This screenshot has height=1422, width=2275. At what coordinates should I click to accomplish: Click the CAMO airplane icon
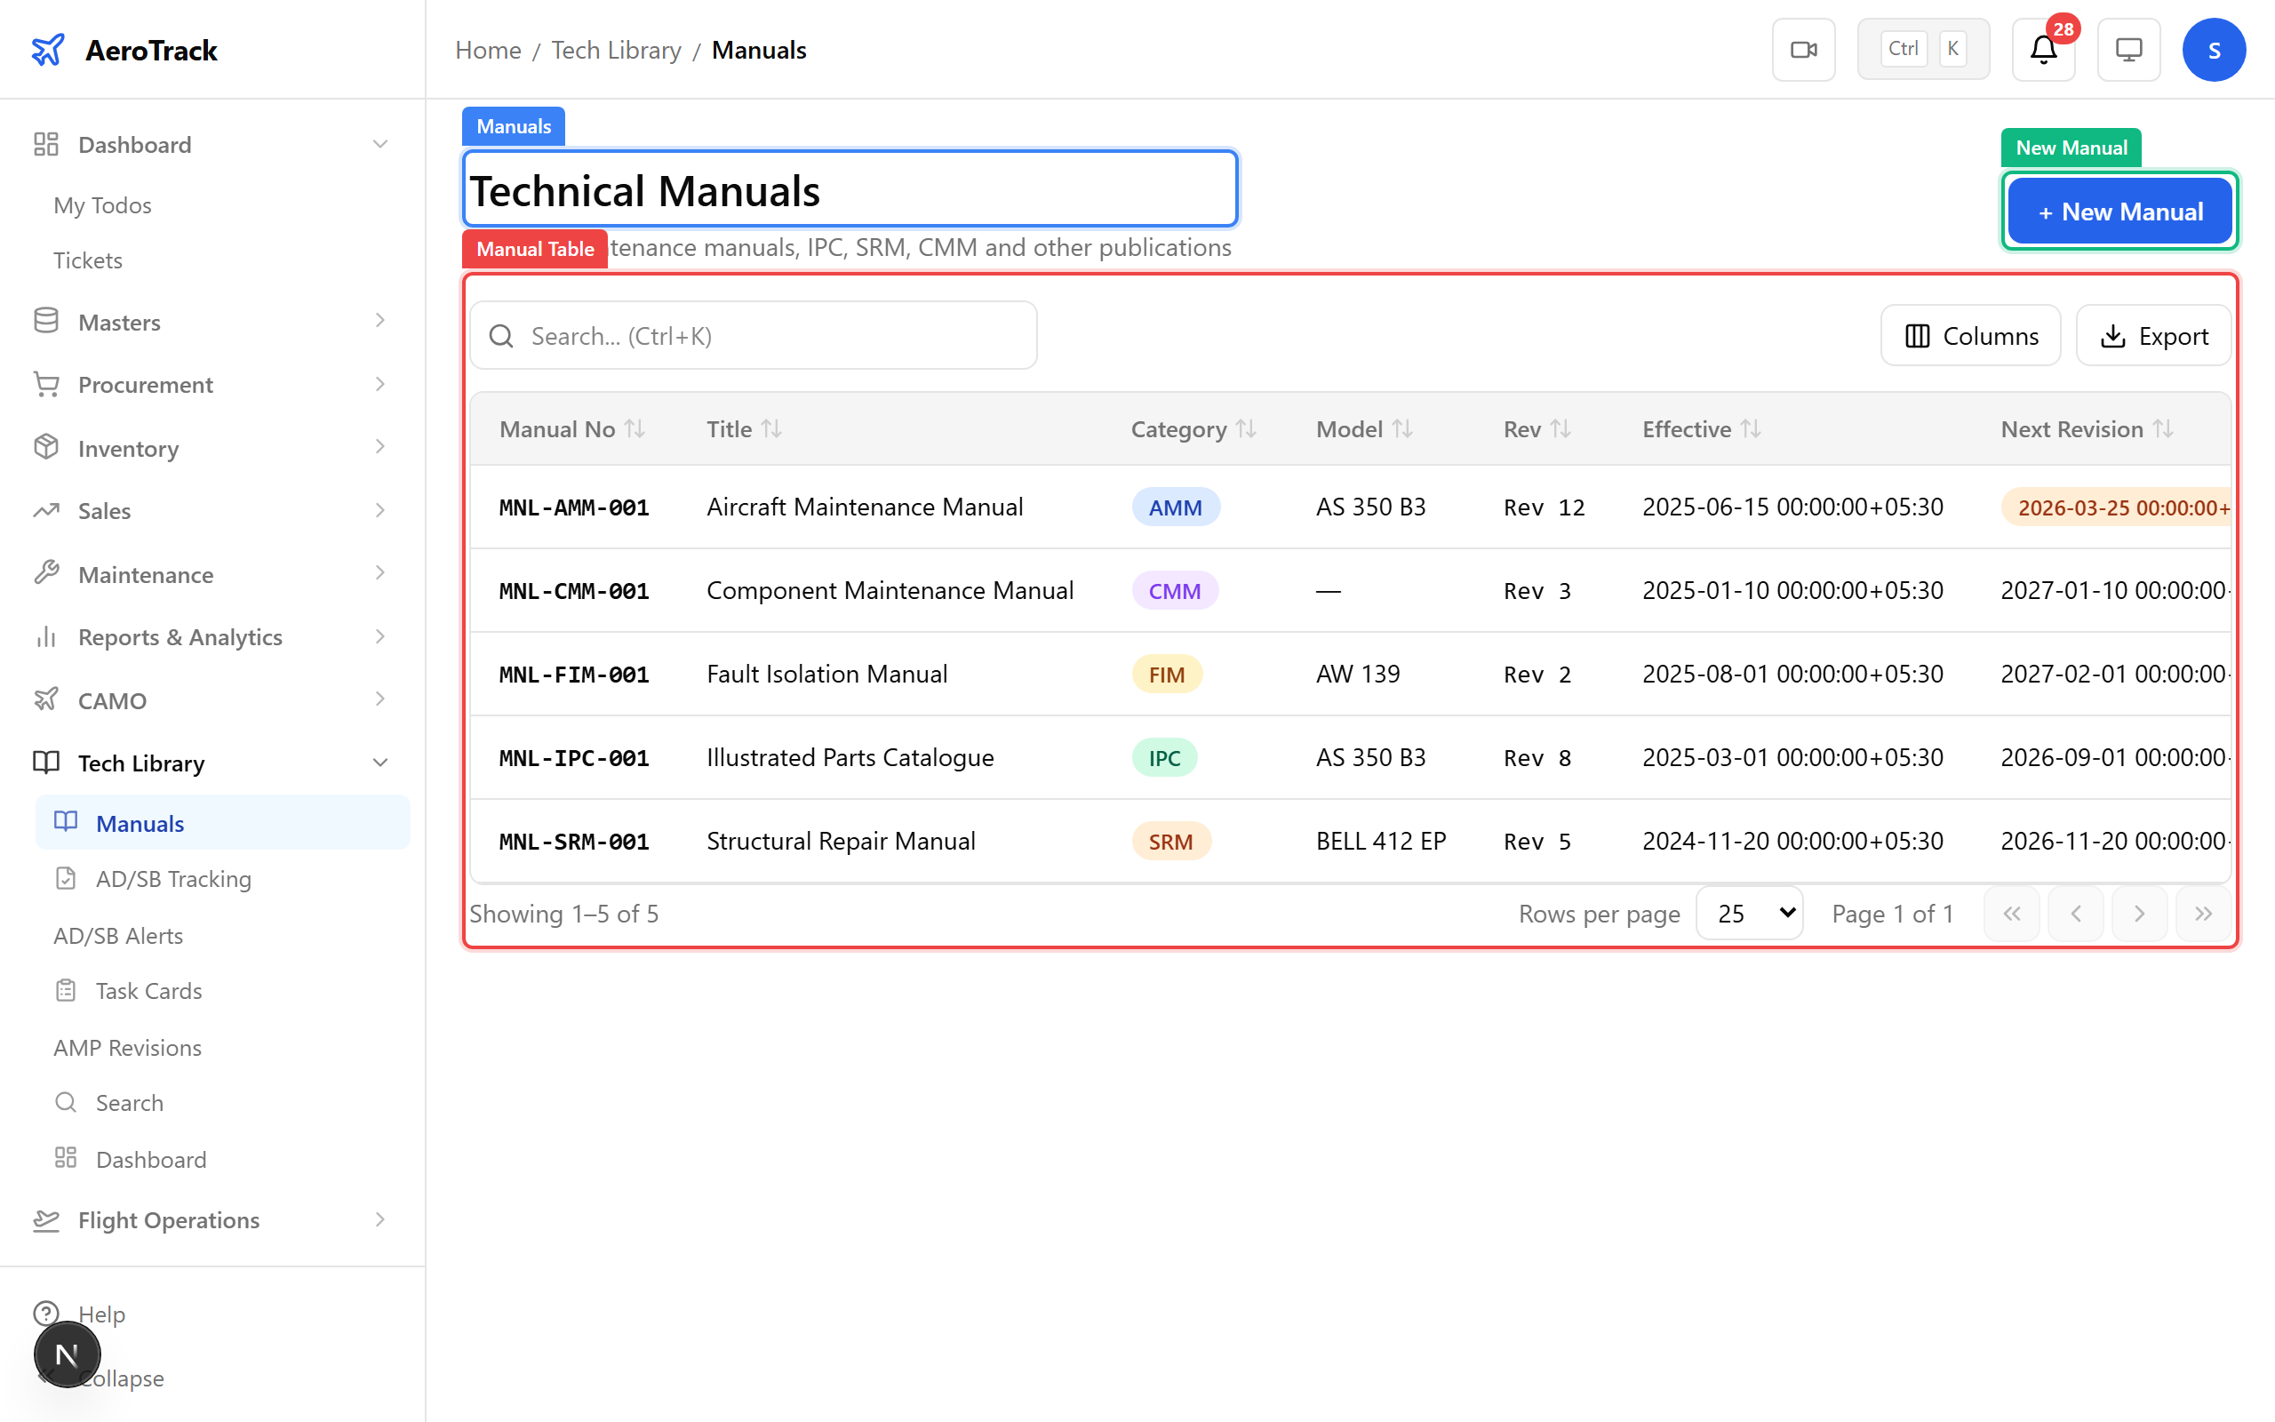pyautogui.click(x=46, y=699)
